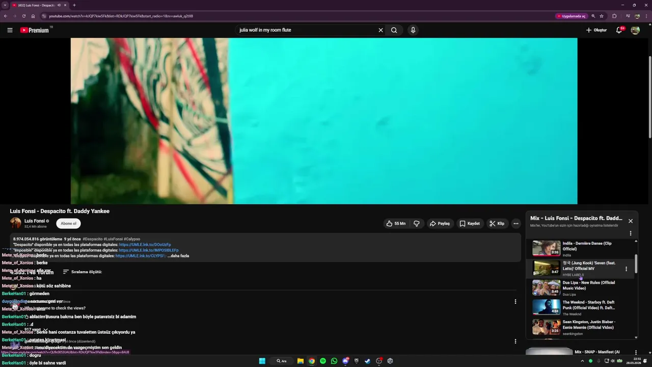
Task: Open Discord from the taskbar
Action: [x=345, y=361]
